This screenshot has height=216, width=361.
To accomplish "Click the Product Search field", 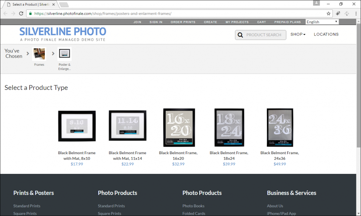I will coord(261,35).
